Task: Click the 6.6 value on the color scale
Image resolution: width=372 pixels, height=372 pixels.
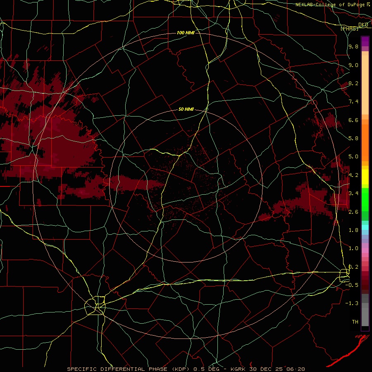Action: [x=353, y=120]
